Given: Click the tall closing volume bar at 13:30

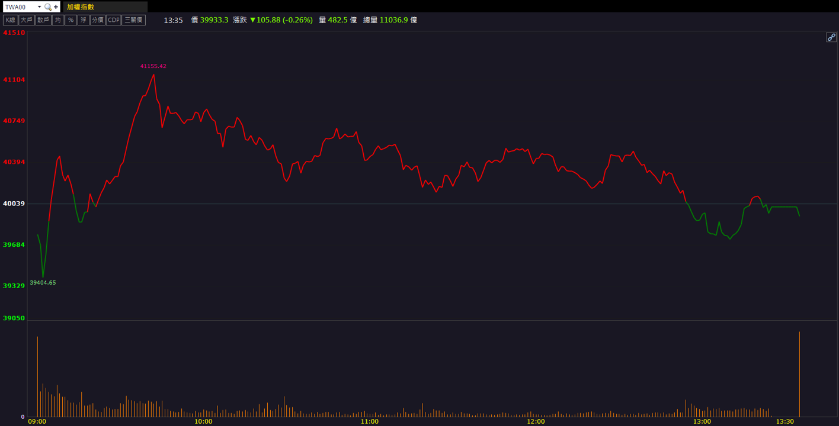Looking at the screenshot, I should (x=799, y=374).
